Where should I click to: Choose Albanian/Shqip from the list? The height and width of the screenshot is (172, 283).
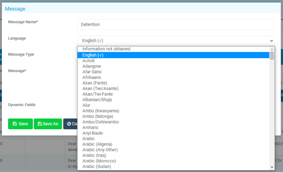click(97, 100)
